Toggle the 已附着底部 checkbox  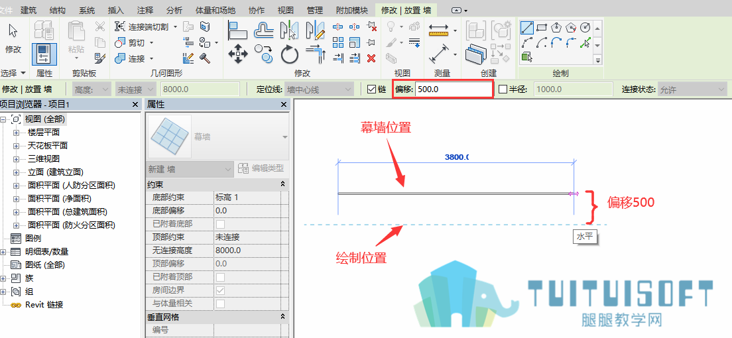(220, 224)
